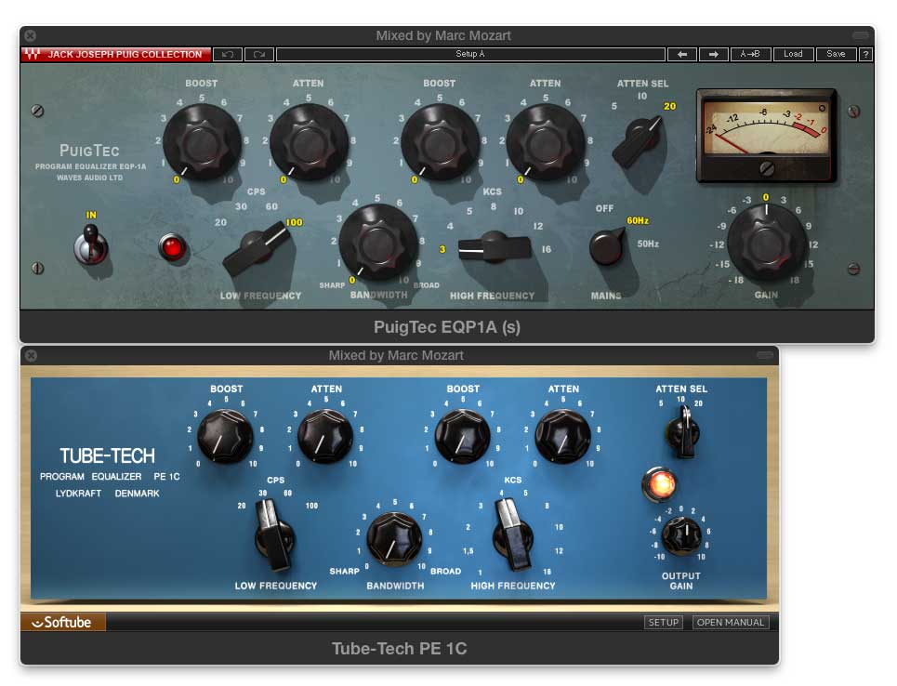Go to next preset with right arrow
This screenshot has height=686, width=897.
tap(713, 54)
